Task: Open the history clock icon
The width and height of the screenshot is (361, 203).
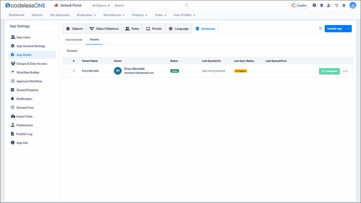Action: pyautogui.click(x=337, y=5)
